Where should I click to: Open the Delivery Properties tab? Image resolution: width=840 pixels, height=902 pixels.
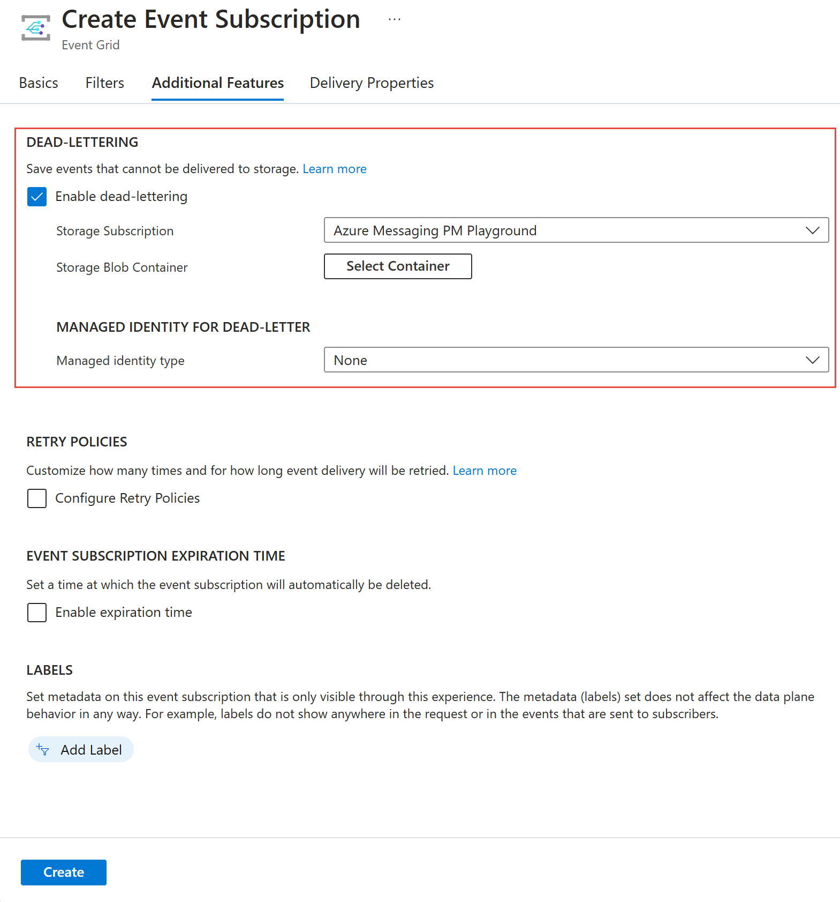pos(372,83)
